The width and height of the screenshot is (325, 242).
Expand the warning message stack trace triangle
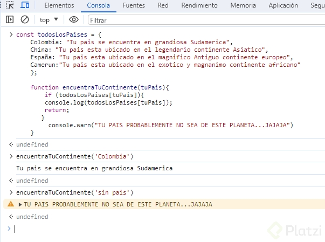[20, 205]
